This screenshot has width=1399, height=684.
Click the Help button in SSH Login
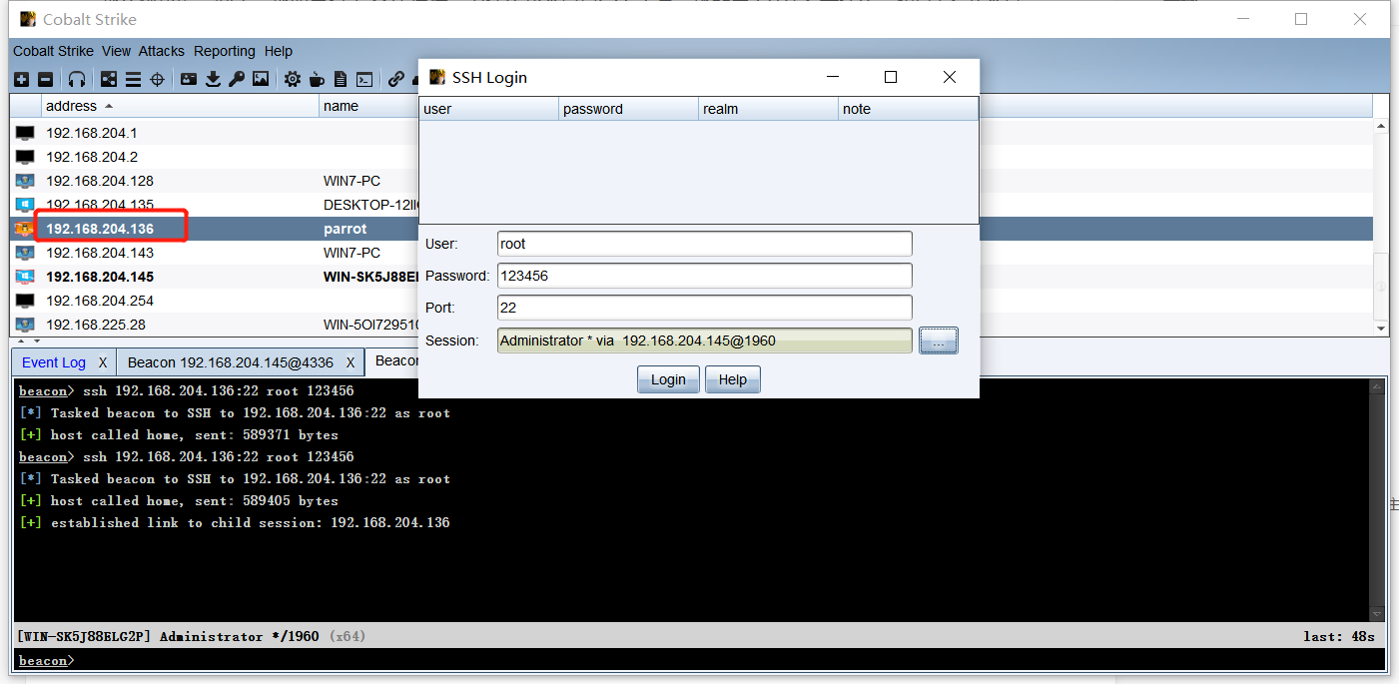tap(733, 379)
